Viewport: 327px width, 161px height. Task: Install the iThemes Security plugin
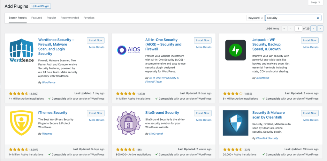click(x=96, y=113)
